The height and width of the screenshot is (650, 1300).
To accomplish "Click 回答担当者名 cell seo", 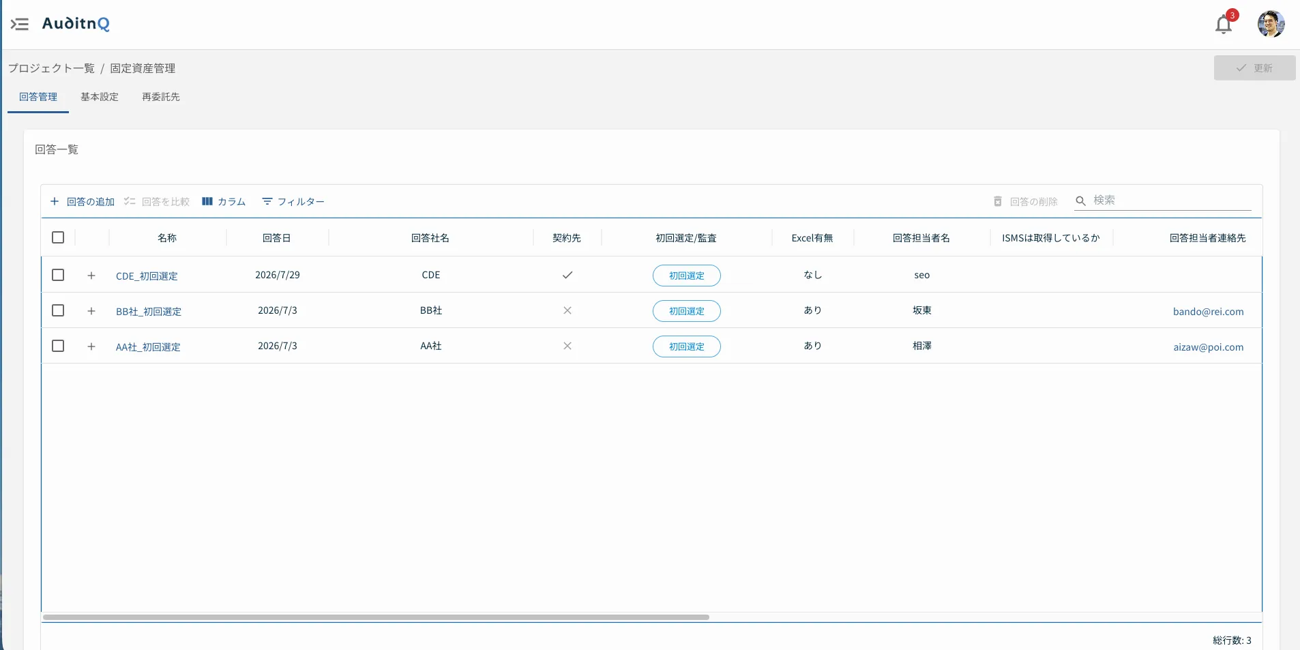I will click(x=922, y=275).
